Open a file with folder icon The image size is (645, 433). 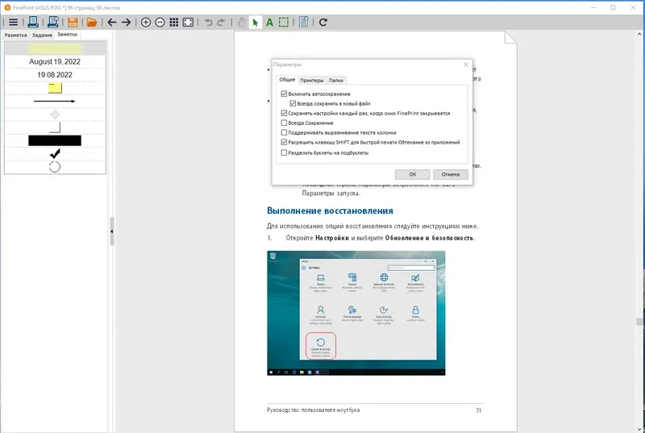[92, 23]
